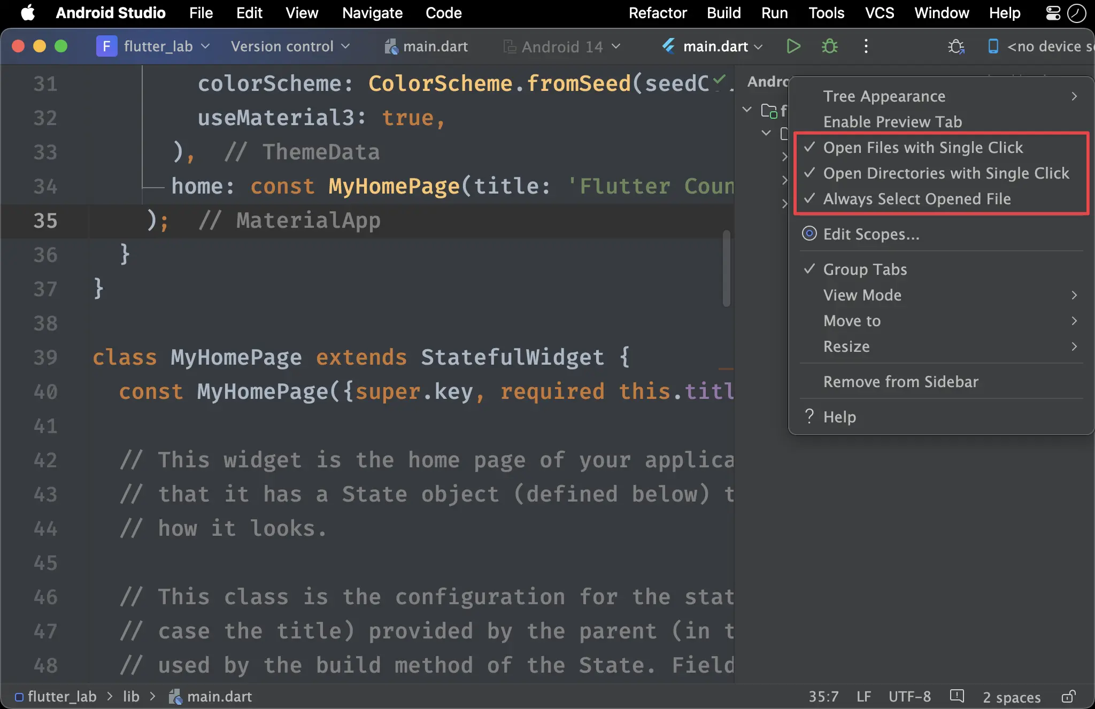Open the More actions vertical dots menu
The image size is (1095, 709).
pyautogui.click(x=866, y=47)
